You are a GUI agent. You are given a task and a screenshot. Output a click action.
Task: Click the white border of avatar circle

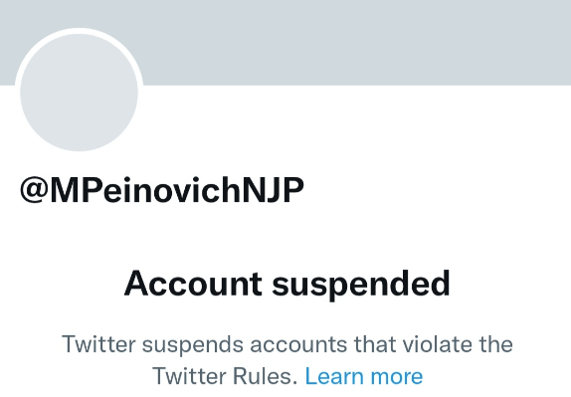click(x=79, y=31)
